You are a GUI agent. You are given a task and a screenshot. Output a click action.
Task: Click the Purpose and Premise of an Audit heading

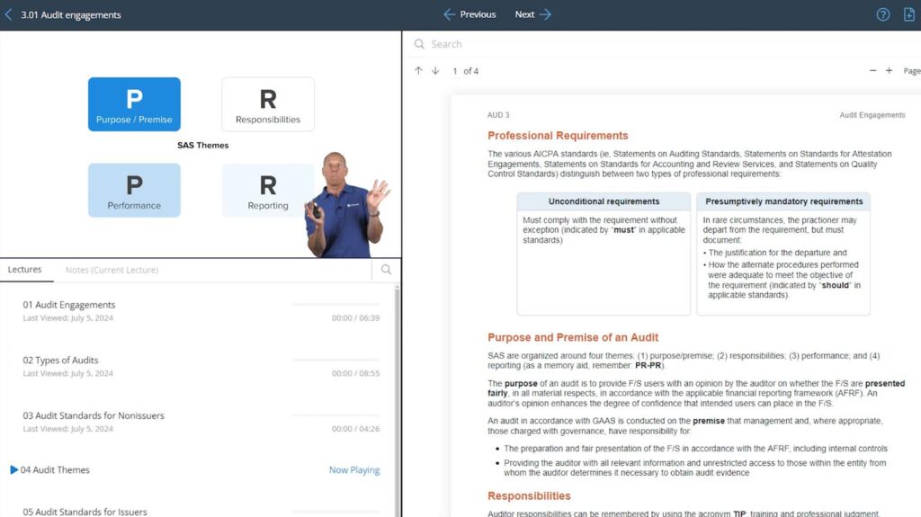tap(573, 337)
